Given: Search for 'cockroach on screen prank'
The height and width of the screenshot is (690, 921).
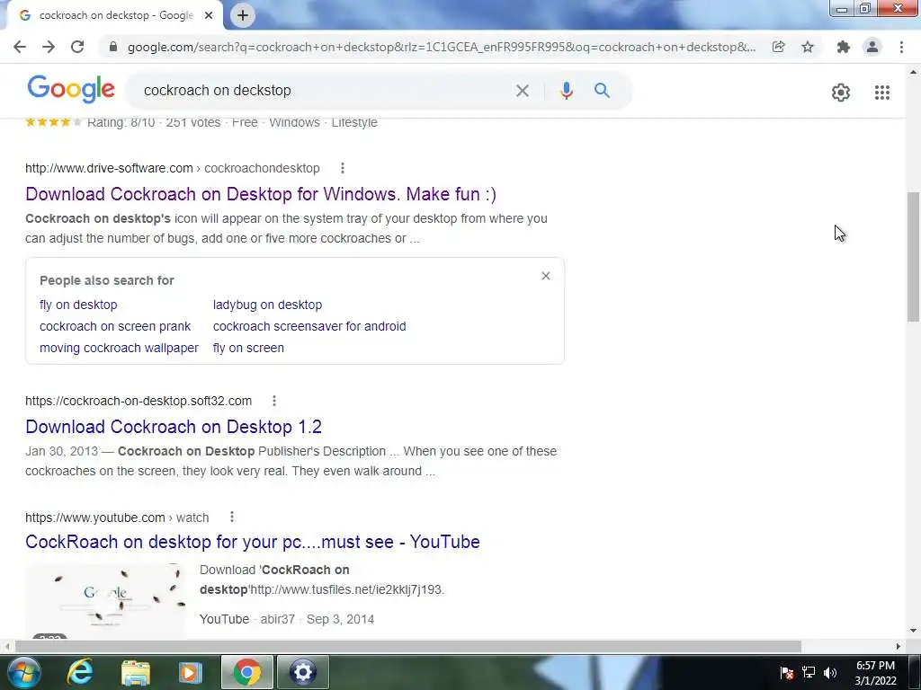Looking at the screenshot, I should point(115,326).
